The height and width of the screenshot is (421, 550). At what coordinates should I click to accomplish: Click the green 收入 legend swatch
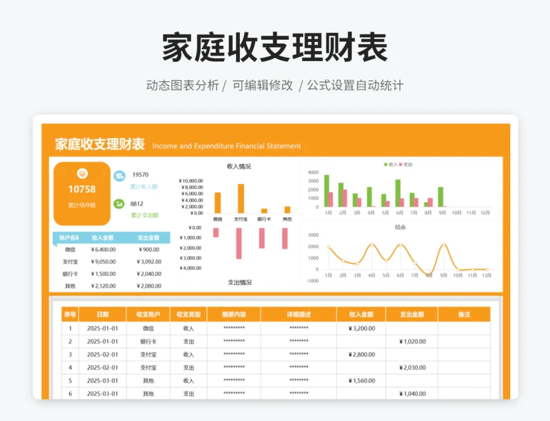tap(386, 164)
